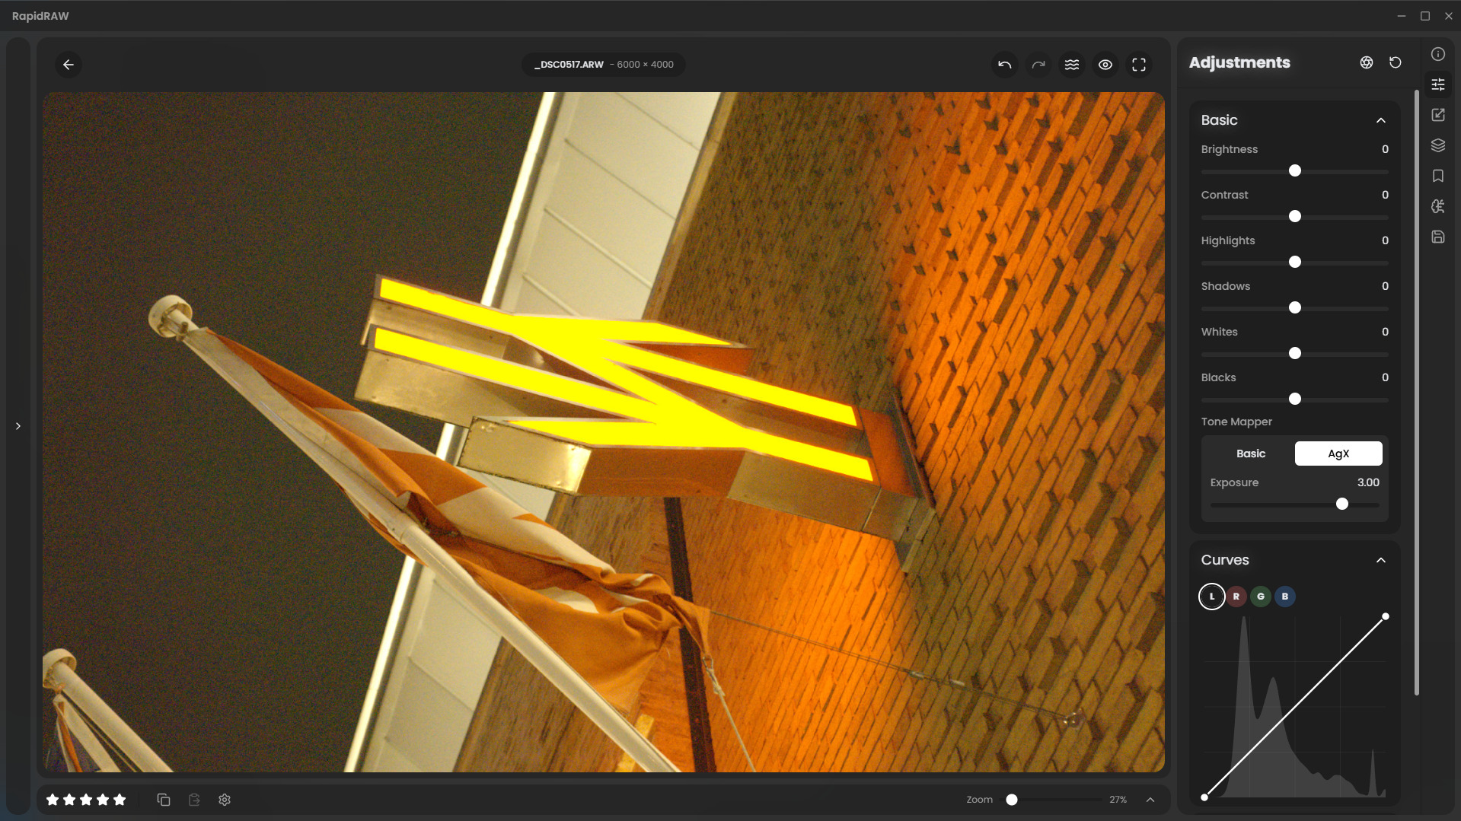The width and height of the screenshot is (1461, 821).
Task: Undo the last adjustment
Action: point(1004,65)
